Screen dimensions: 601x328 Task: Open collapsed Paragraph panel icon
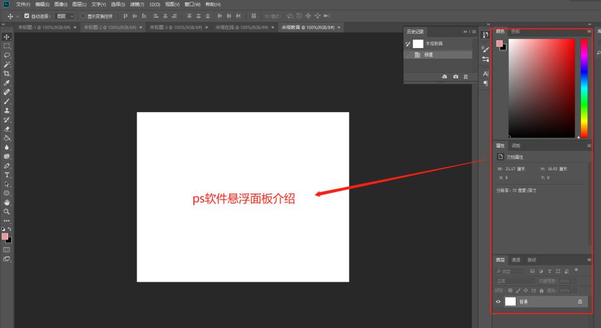486,83
